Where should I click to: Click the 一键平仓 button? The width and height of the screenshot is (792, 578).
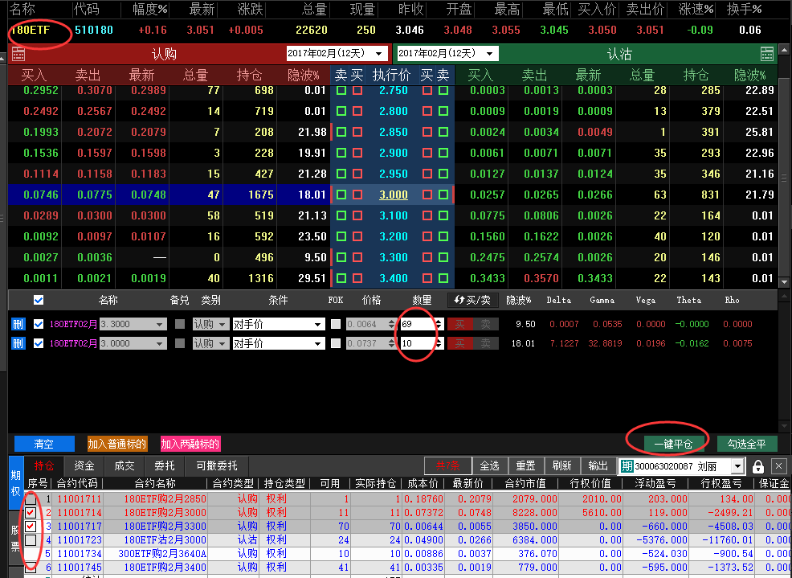(x=673, y=444)
